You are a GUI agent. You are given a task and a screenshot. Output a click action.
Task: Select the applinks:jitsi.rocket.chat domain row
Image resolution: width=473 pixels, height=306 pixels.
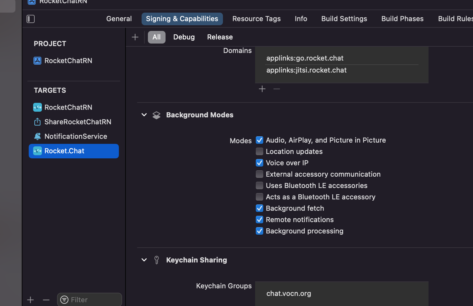(342, 70)
